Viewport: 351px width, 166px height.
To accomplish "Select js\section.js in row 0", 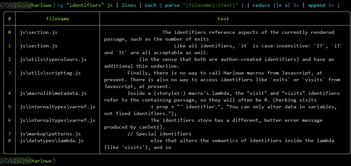I will (x=38, y=32).
